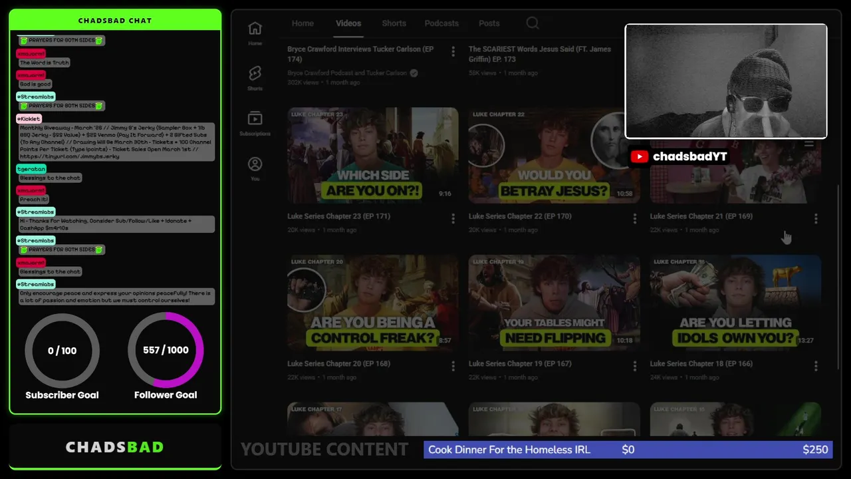The image size is (851, 479).
Task: Open options menu for Luke Series Chapter 18
Action: [816, 366]
